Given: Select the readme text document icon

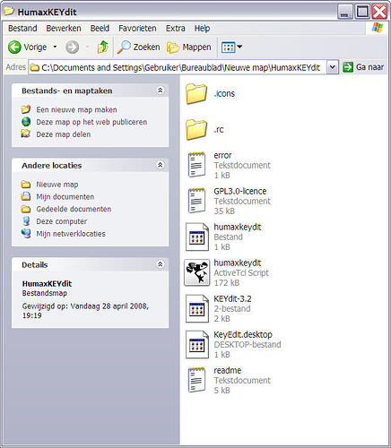Looking at the screenshot, I should tap(196, 380).
